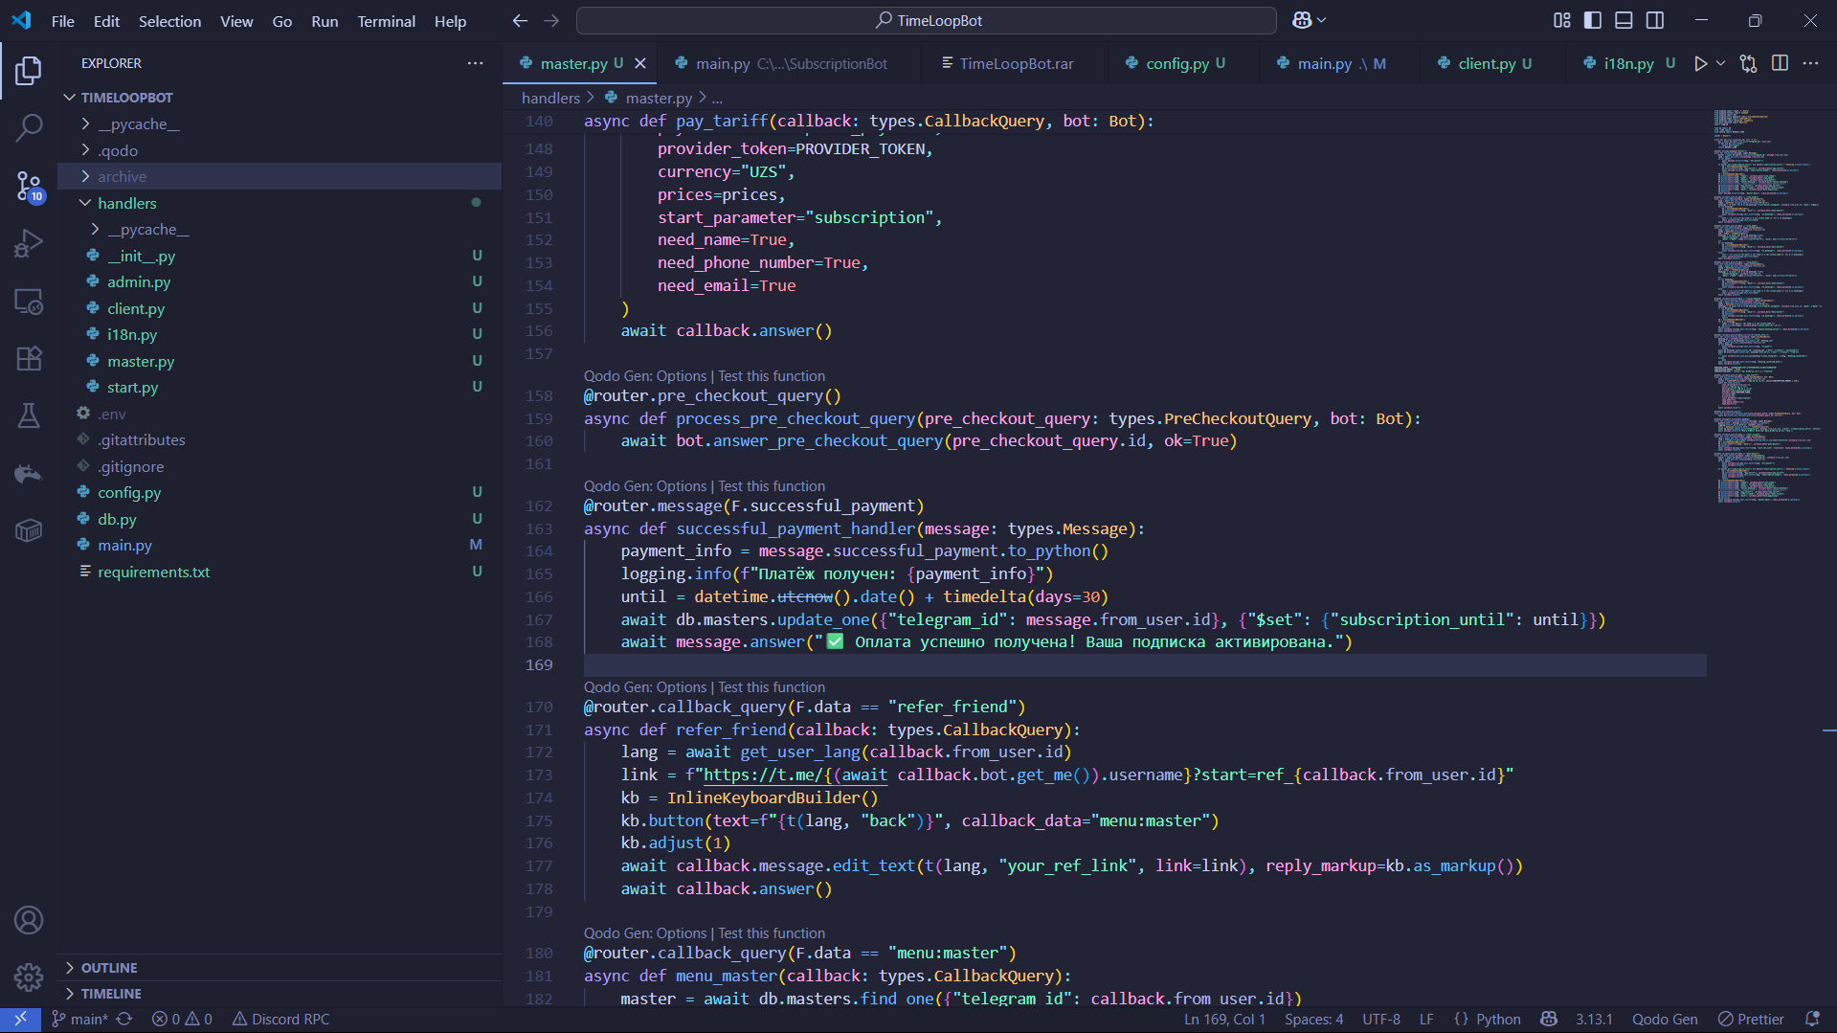
Task: Open the Terminal menu
Action: [386, 21]
